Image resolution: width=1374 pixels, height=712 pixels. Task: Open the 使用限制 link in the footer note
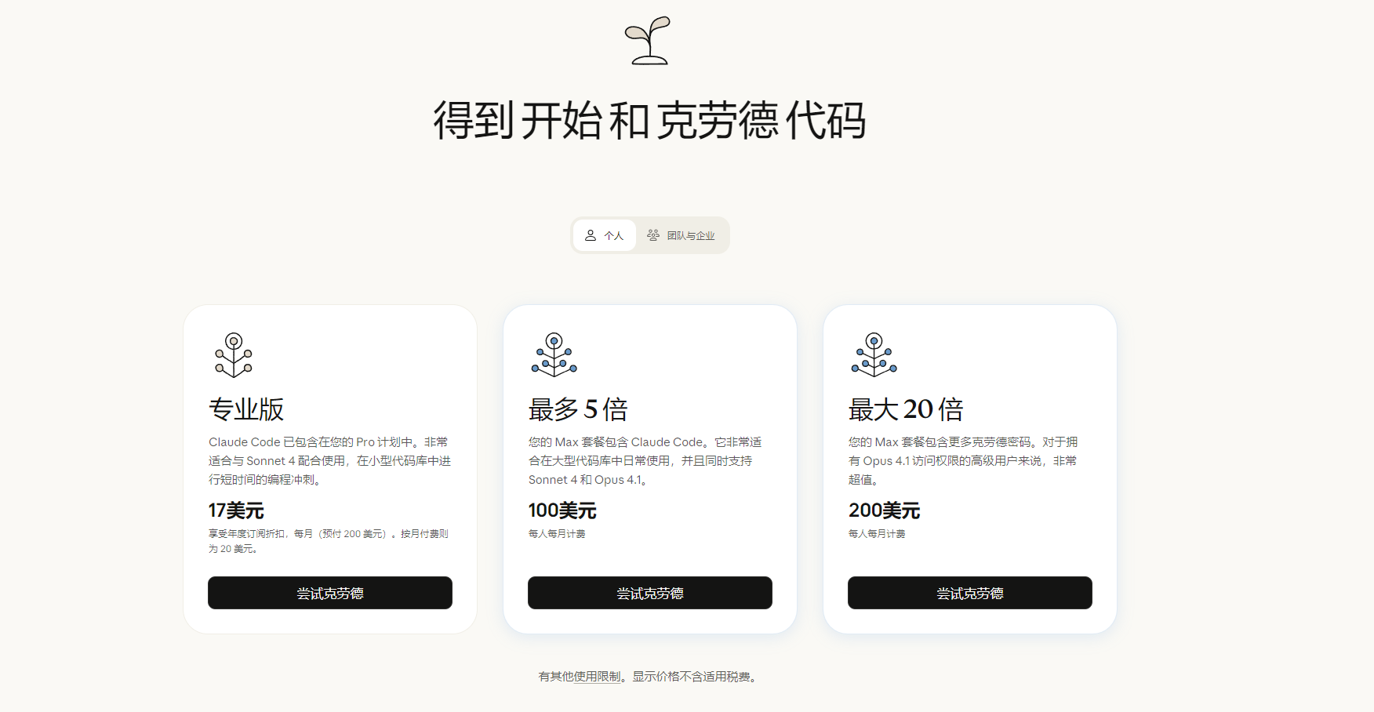pos(598,677)
